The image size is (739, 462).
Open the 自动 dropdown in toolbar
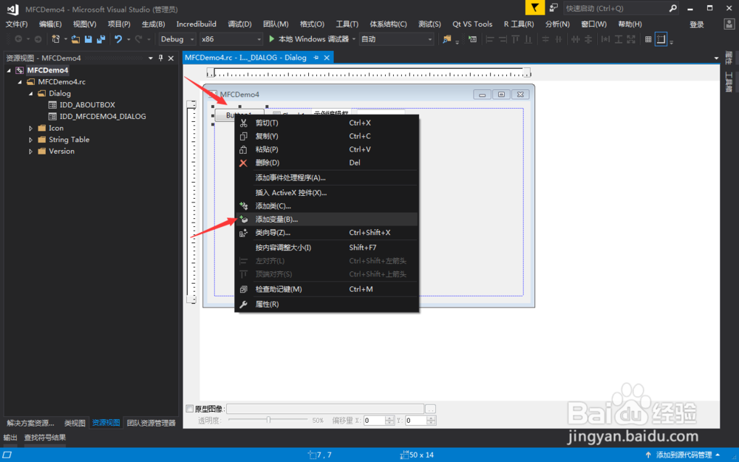pyautogui.click(x=396, y=39)
